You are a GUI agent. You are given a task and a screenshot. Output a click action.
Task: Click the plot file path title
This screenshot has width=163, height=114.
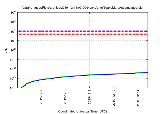pyautogui.click(x=83, y=8)
